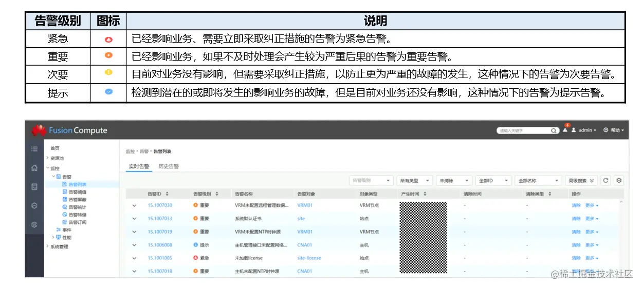Open alarm ID 15.1001005 link
The width and height of the screenshot is (642, 288).
click(160, 258)
